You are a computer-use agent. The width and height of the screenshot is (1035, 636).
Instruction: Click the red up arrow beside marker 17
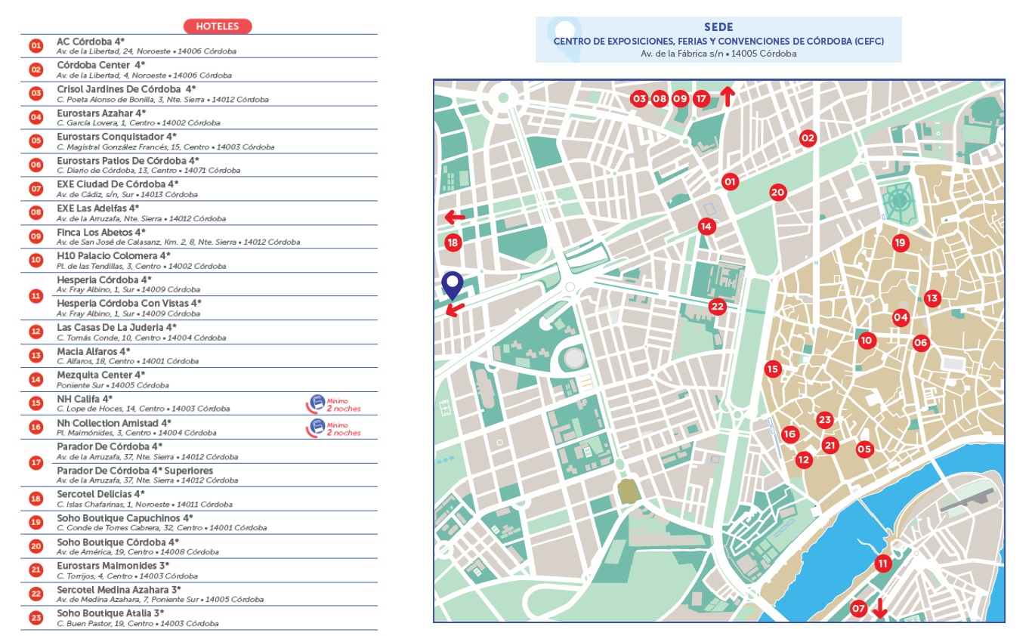728,97
